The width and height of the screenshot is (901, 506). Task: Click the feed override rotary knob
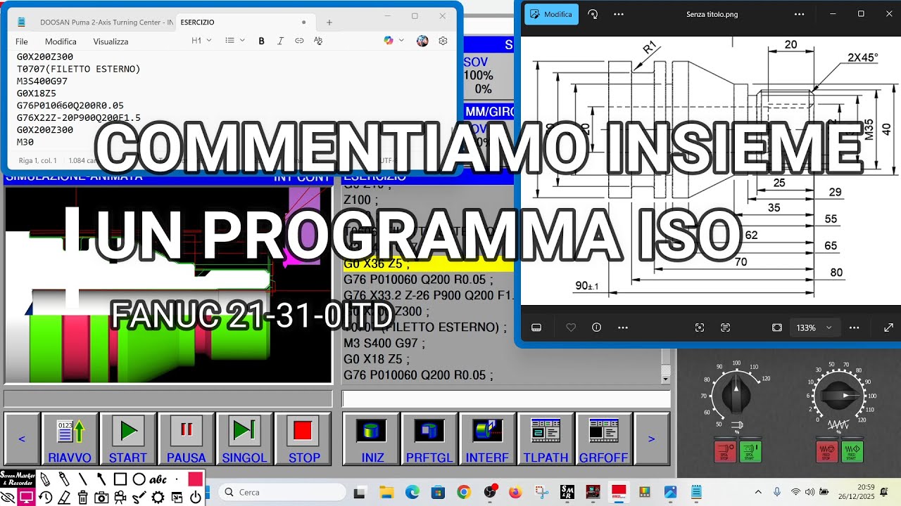tap(839, 395)
